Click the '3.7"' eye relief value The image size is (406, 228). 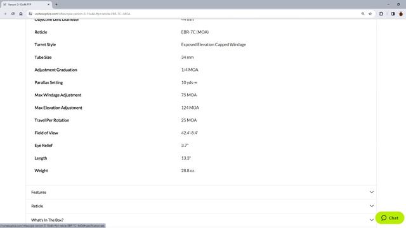pos(185,145)
